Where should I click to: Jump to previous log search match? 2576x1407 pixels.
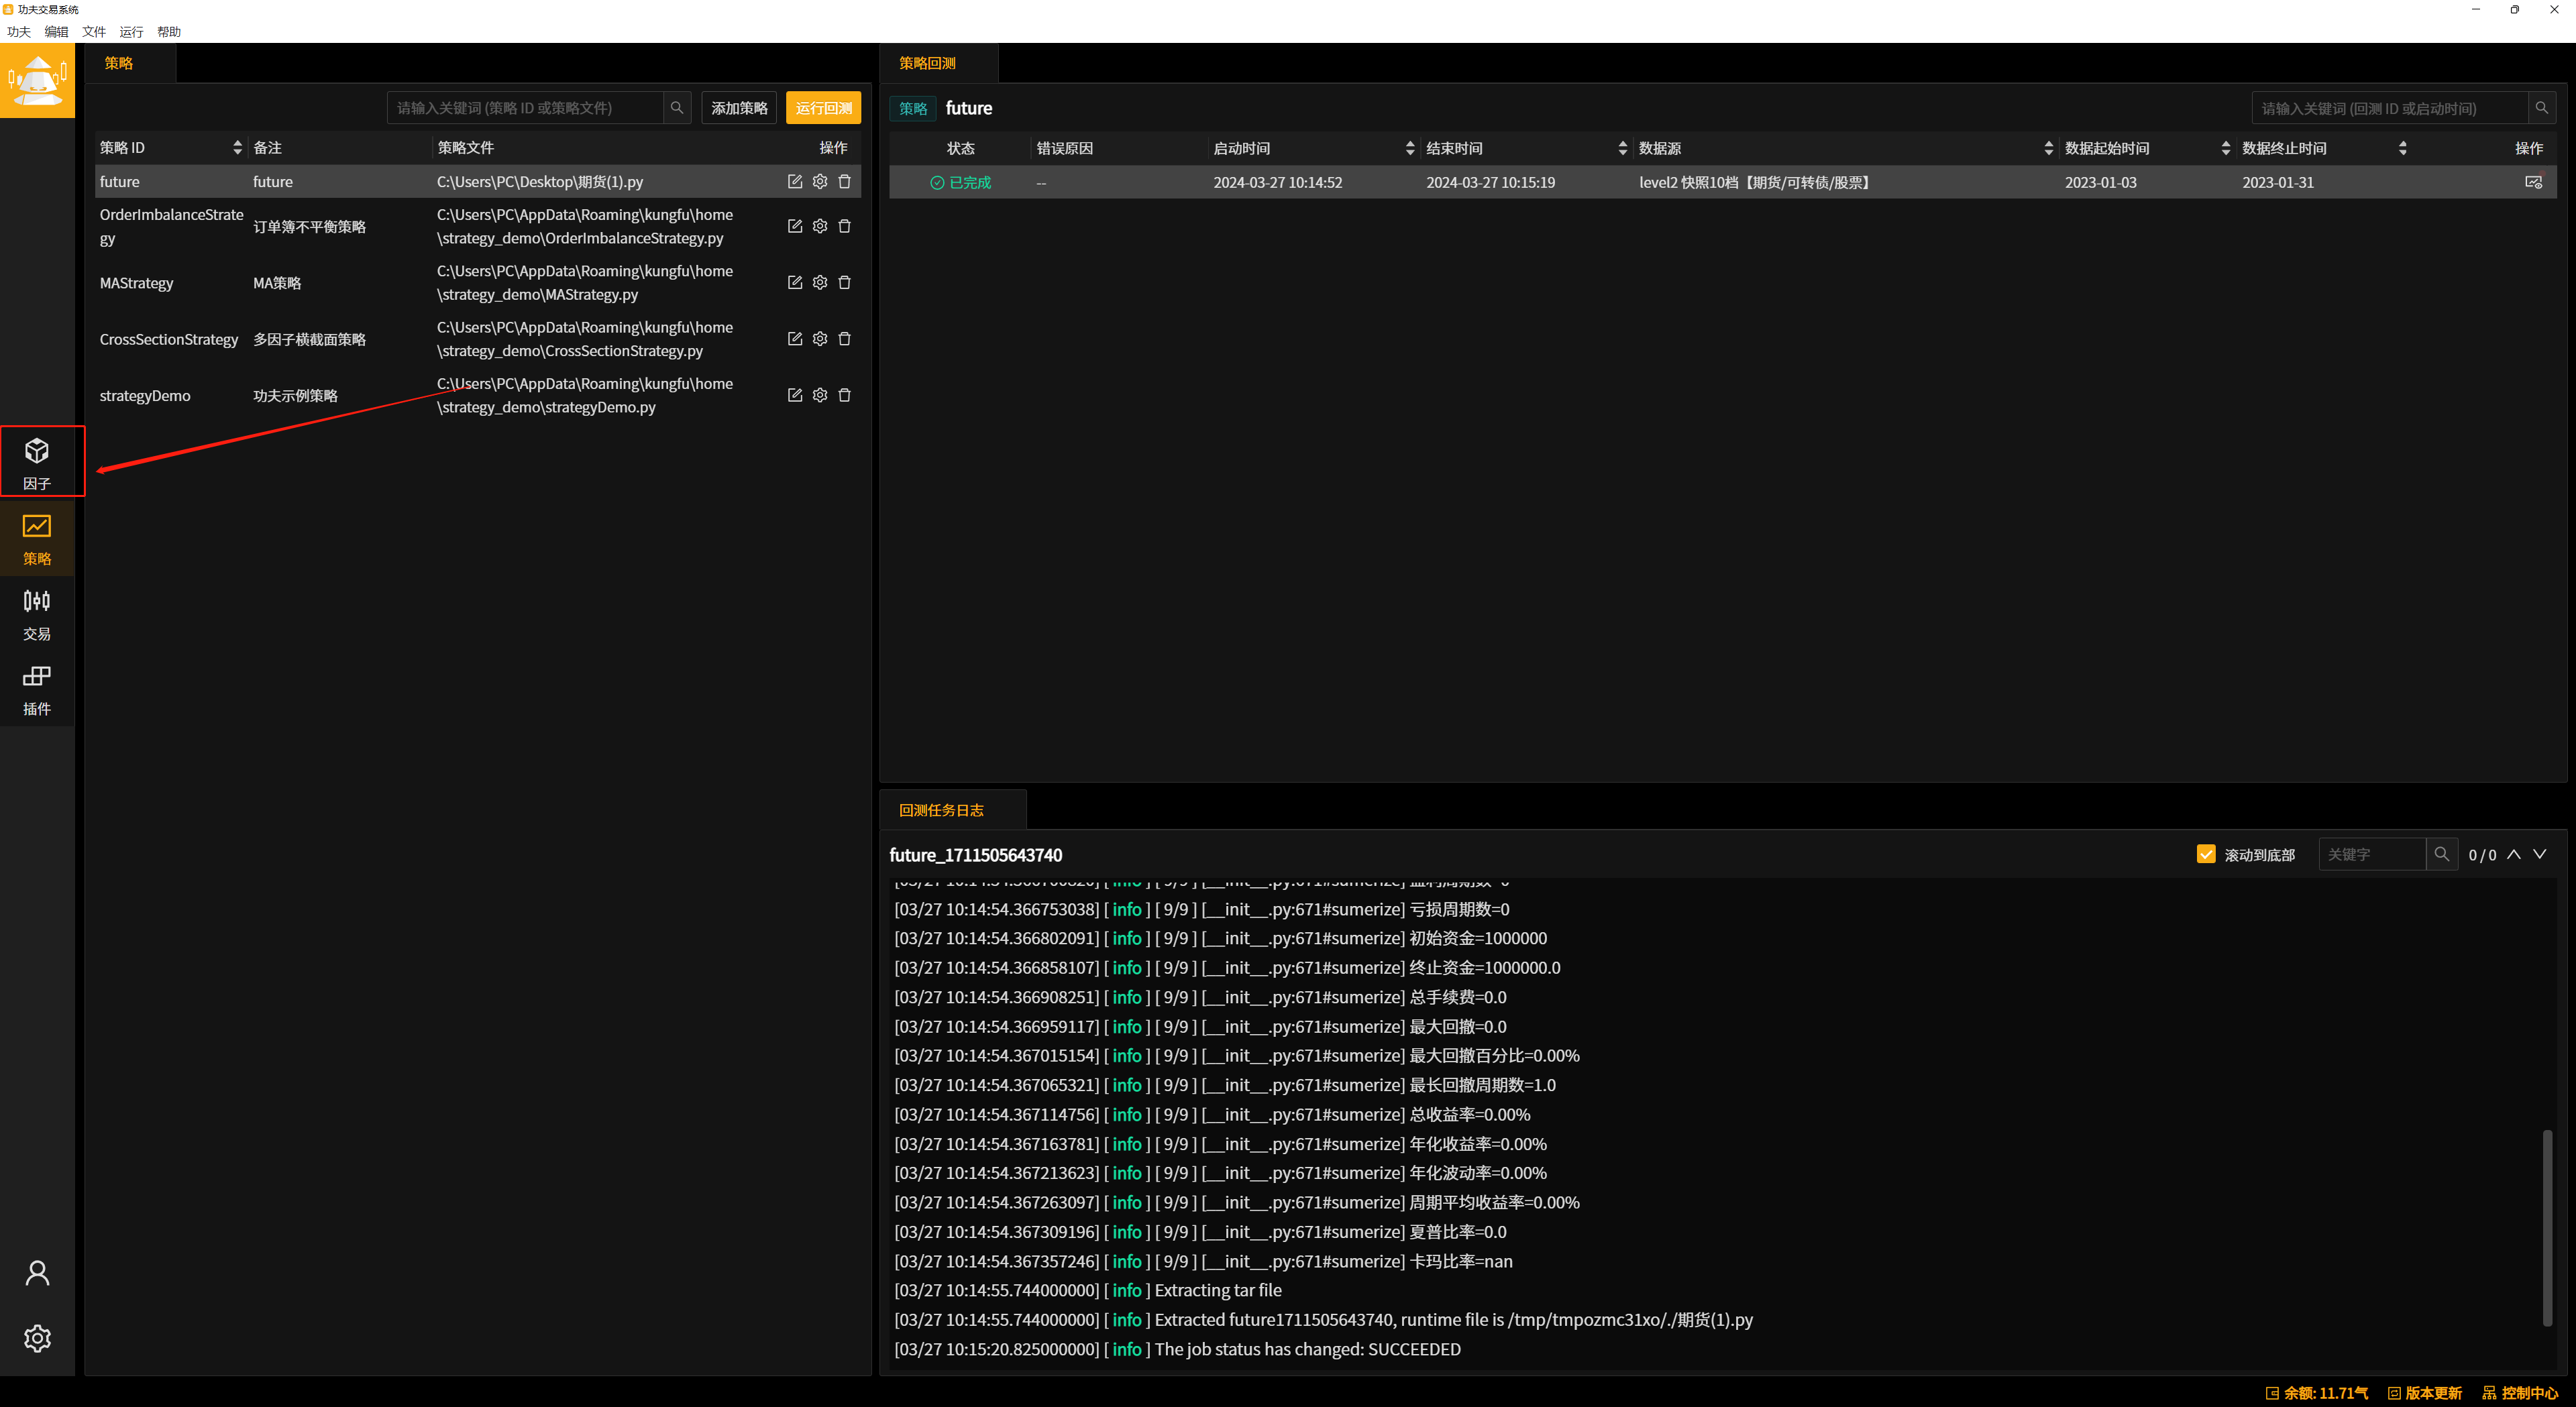(x=2514, y=854)
